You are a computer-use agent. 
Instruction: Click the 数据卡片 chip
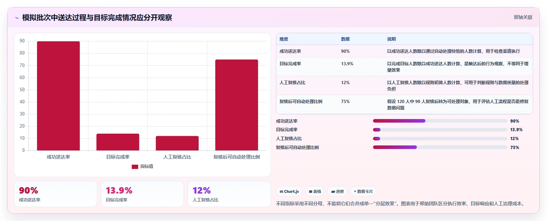363,191
